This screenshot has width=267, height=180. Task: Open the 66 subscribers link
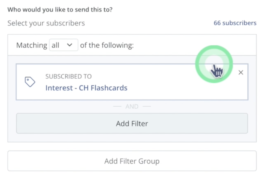click(235, 23)
